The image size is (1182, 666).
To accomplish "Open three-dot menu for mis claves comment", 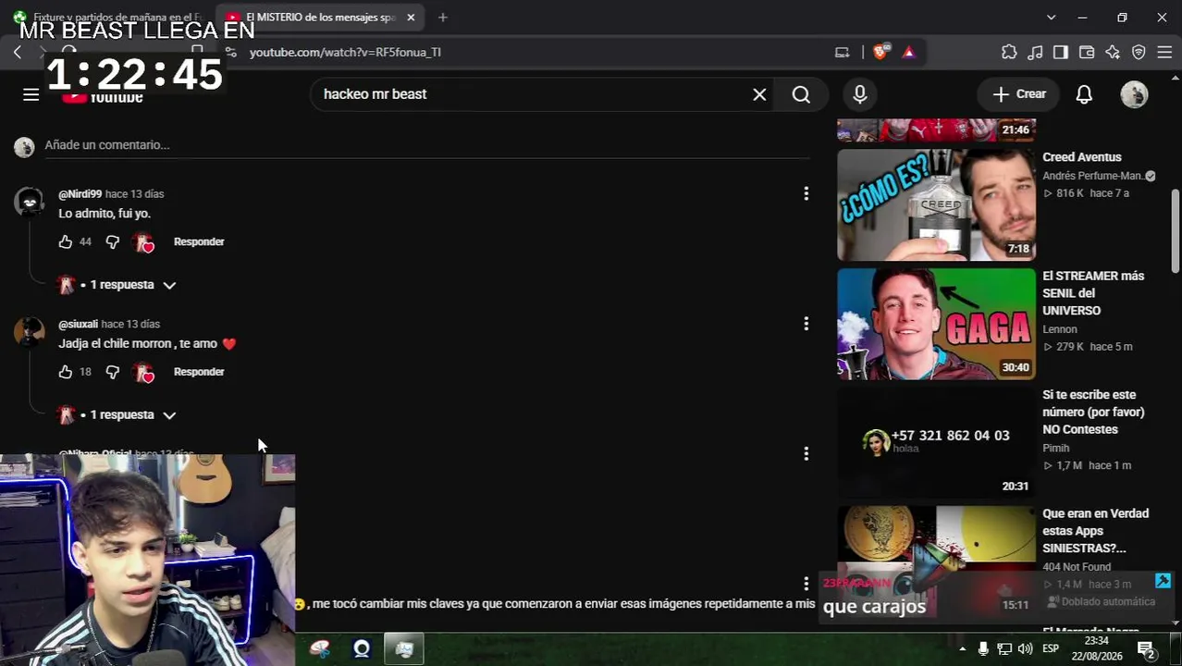I will pos(806,584).
